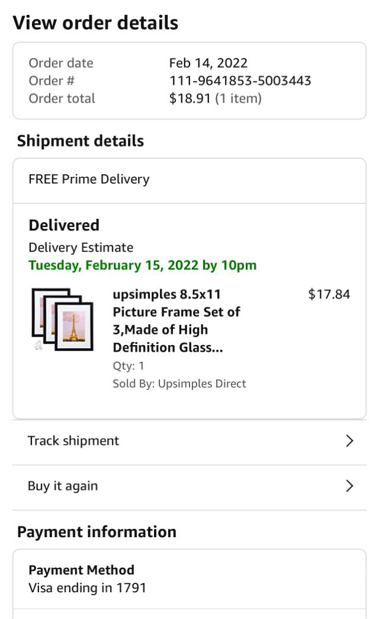This screenshot has width=379, height=619.
Task: Tap the Feb 14, 2022 order date
Action: (x=208, y=63)
